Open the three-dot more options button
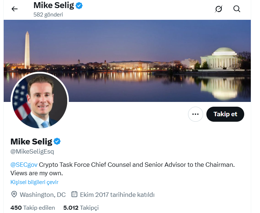 pyautogui.click(x=195, y=114)
